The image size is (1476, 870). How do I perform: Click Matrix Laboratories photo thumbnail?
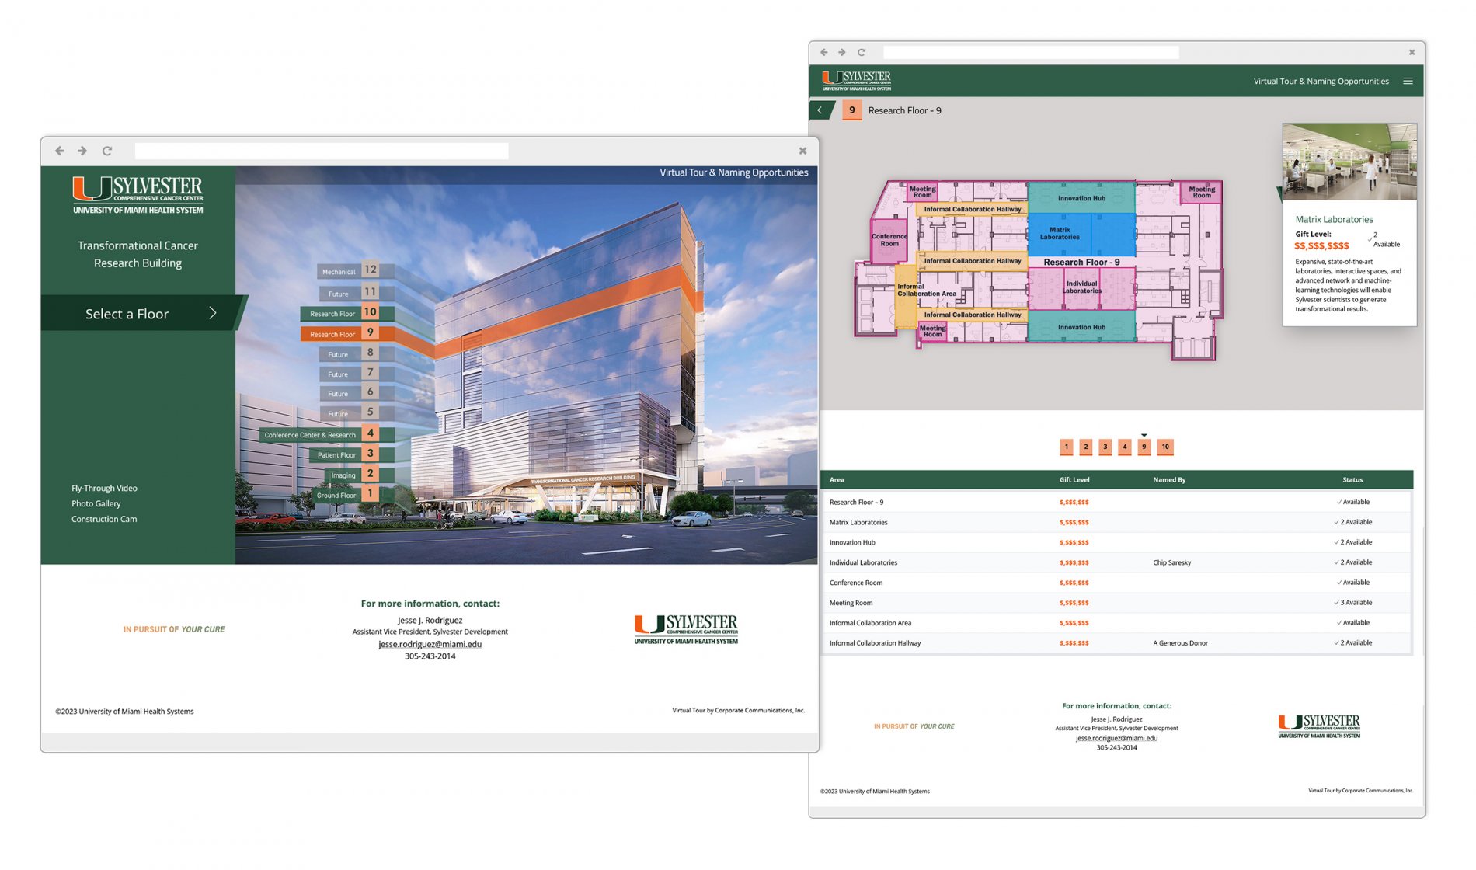coord(1349,162)
